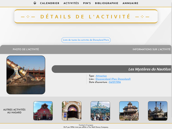Click the Contact footer link
This screenshot has height=129, width=172.
[x=82, y=125]
